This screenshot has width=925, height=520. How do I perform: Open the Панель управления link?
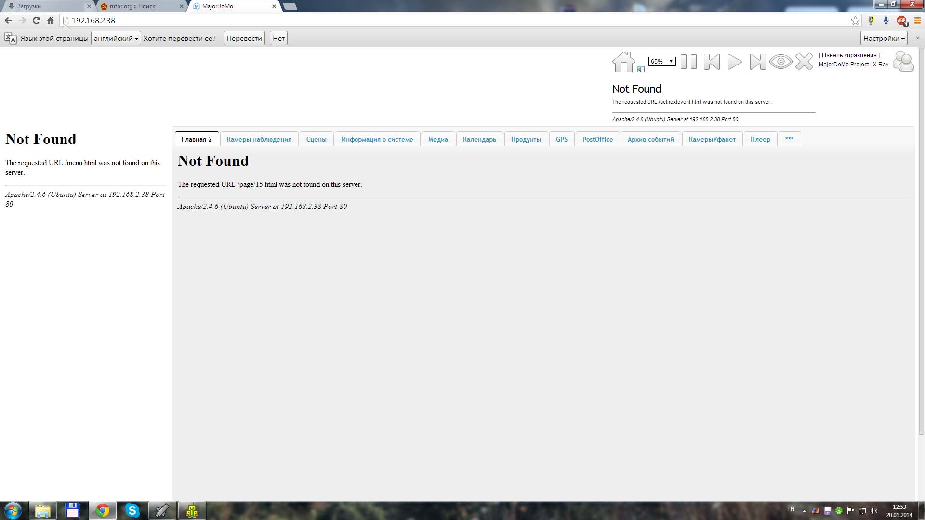[x=849, y=55]
